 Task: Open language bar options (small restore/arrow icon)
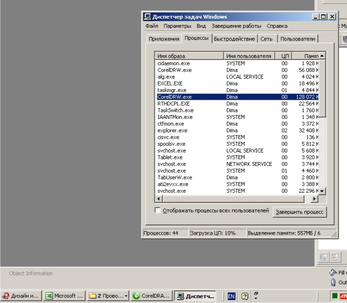coord(256,296)
